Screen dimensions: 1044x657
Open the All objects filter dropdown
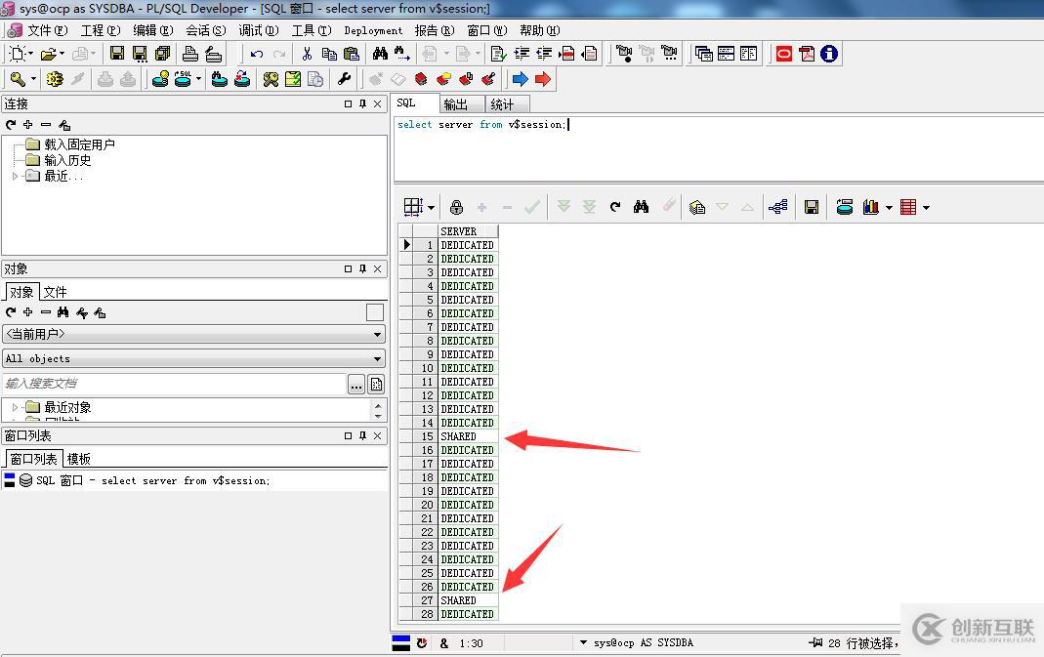click(x=193, y=358)
